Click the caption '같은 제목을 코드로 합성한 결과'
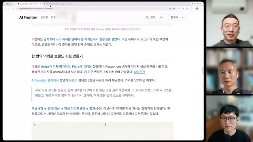Image resolution: width=253 pixels, height=142 pixels. 79,29
